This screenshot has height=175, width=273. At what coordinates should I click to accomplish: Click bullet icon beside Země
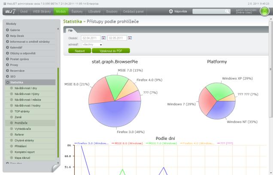tap(12, 117)
